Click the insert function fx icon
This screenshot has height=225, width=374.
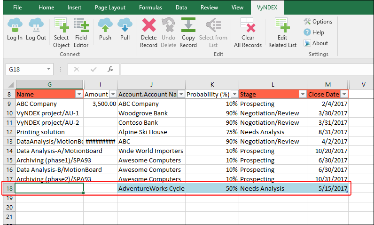click(x=110, y=69)
